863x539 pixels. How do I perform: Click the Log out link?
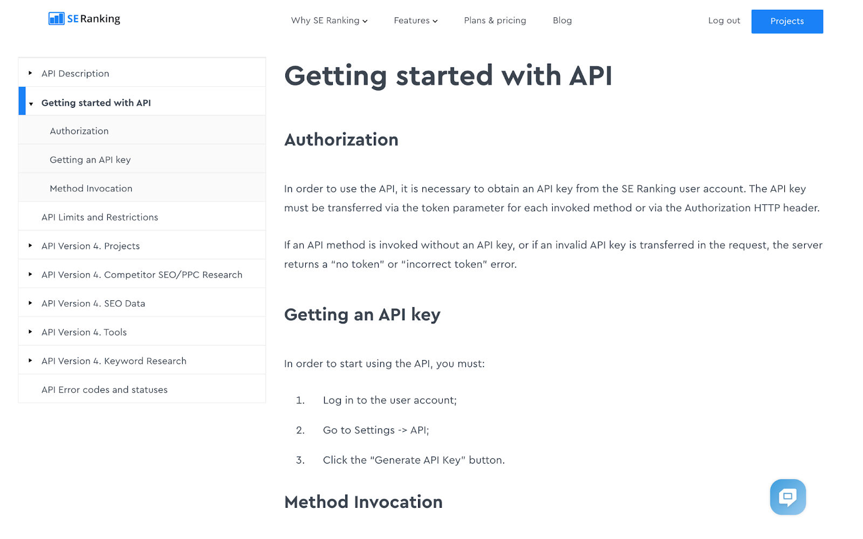724,20
